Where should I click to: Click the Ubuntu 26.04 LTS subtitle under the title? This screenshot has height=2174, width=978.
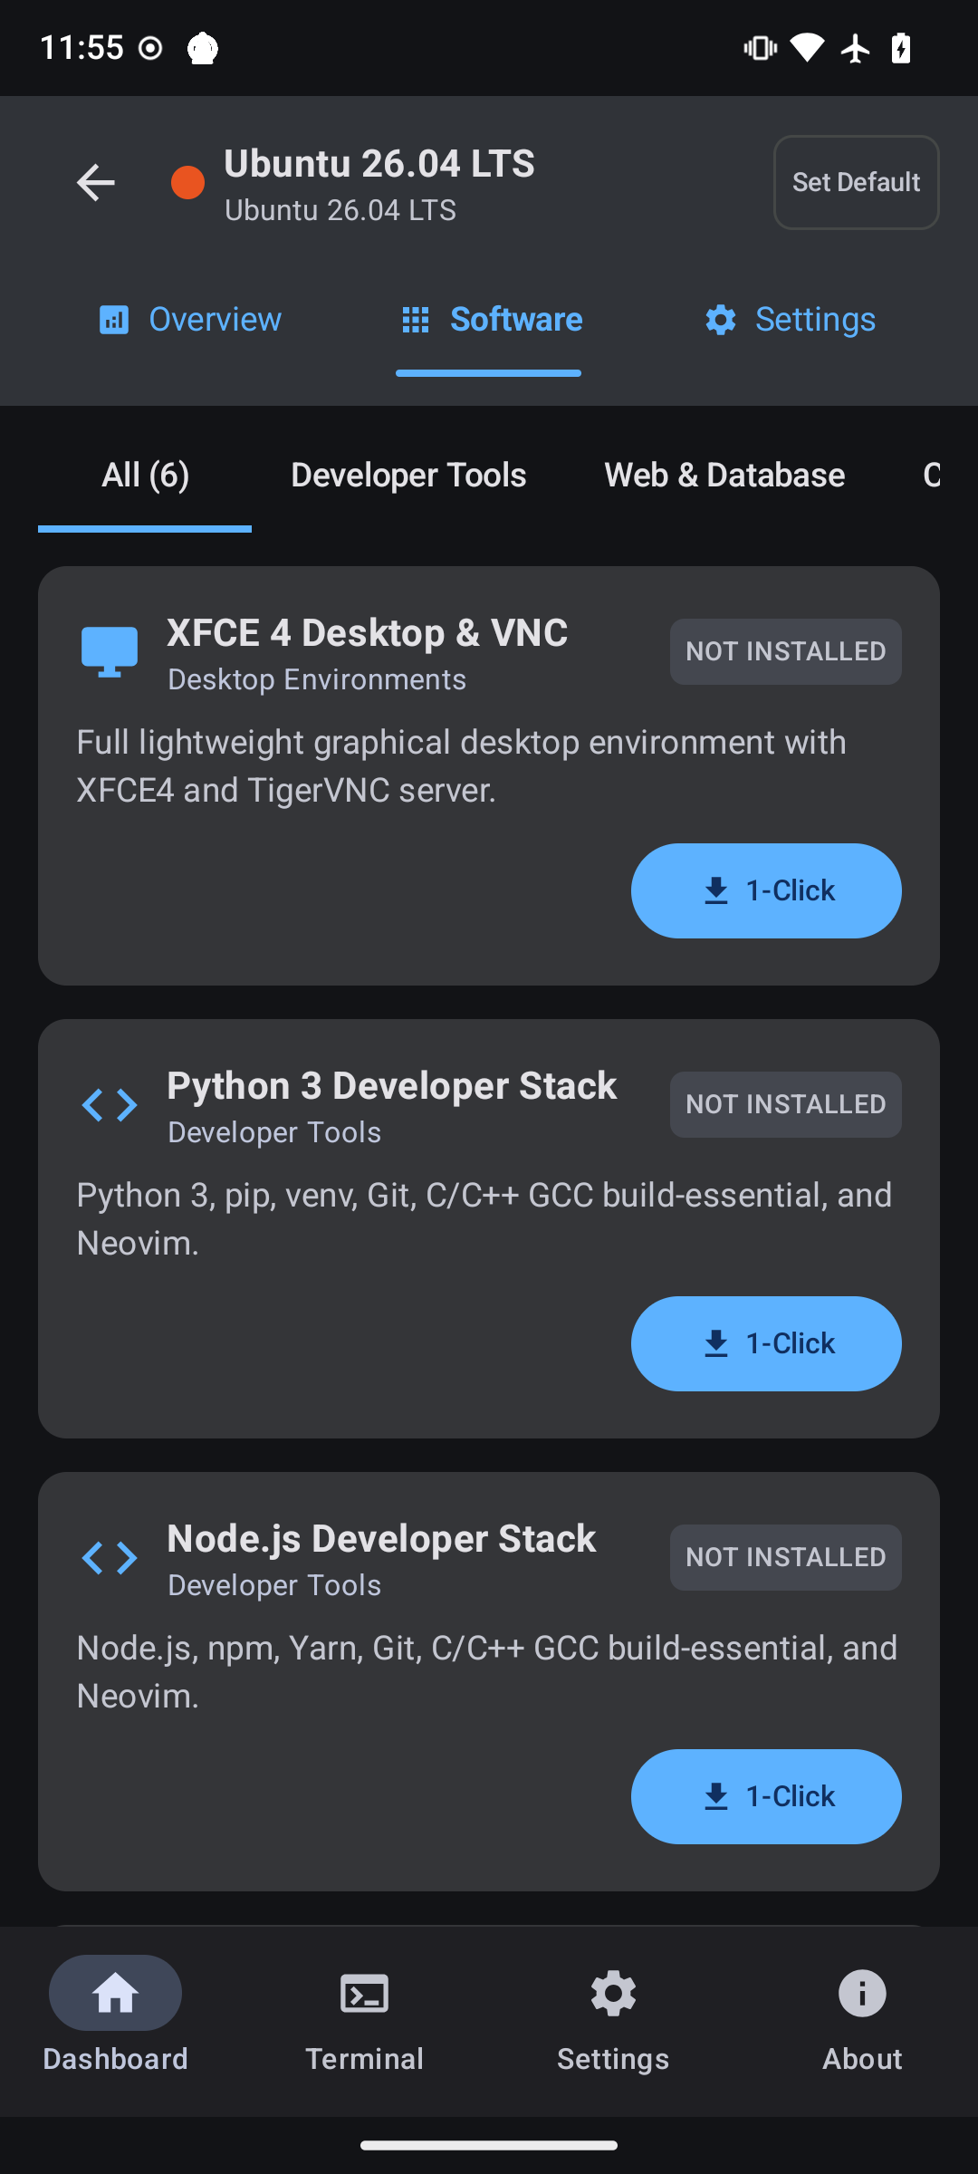pyautogui.click(x=340, y=210)
